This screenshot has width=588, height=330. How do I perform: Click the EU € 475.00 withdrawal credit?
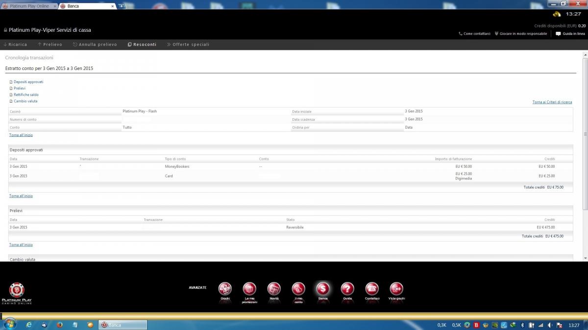pos(546,227)
